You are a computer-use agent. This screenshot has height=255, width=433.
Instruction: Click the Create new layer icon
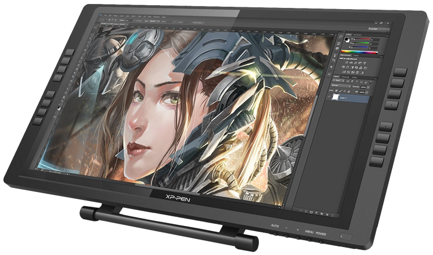[327, 215]
